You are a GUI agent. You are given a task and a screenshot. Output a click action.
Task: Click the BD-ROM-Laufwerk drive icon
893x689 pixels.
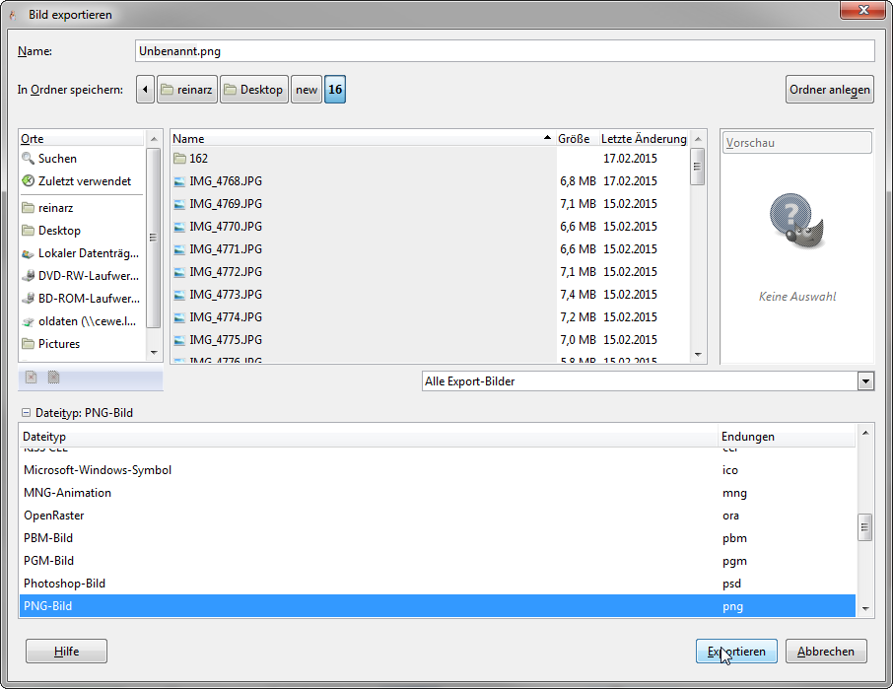28,299
